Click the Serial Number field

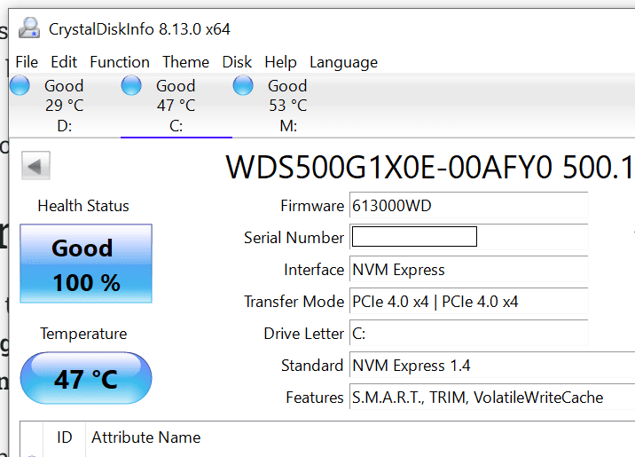pyautogui.click(x=469, y=237)
